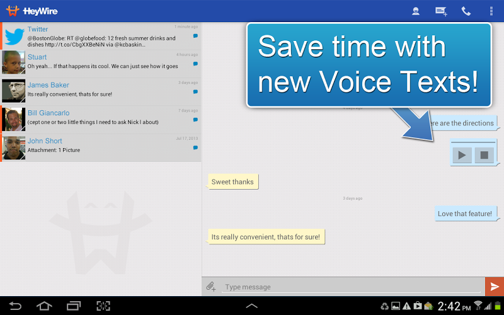The image size is (504, 315).
Task: Open the Twitter conversation
Action: (101, 36)
